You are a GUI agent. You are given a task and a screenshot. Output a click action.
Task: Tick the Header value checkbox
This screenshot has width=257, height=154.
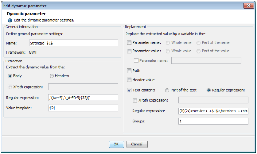129,80
